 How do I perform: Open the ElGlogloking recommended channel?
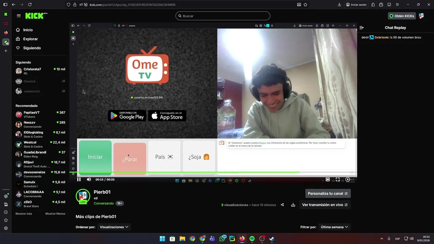pos(40,134)
